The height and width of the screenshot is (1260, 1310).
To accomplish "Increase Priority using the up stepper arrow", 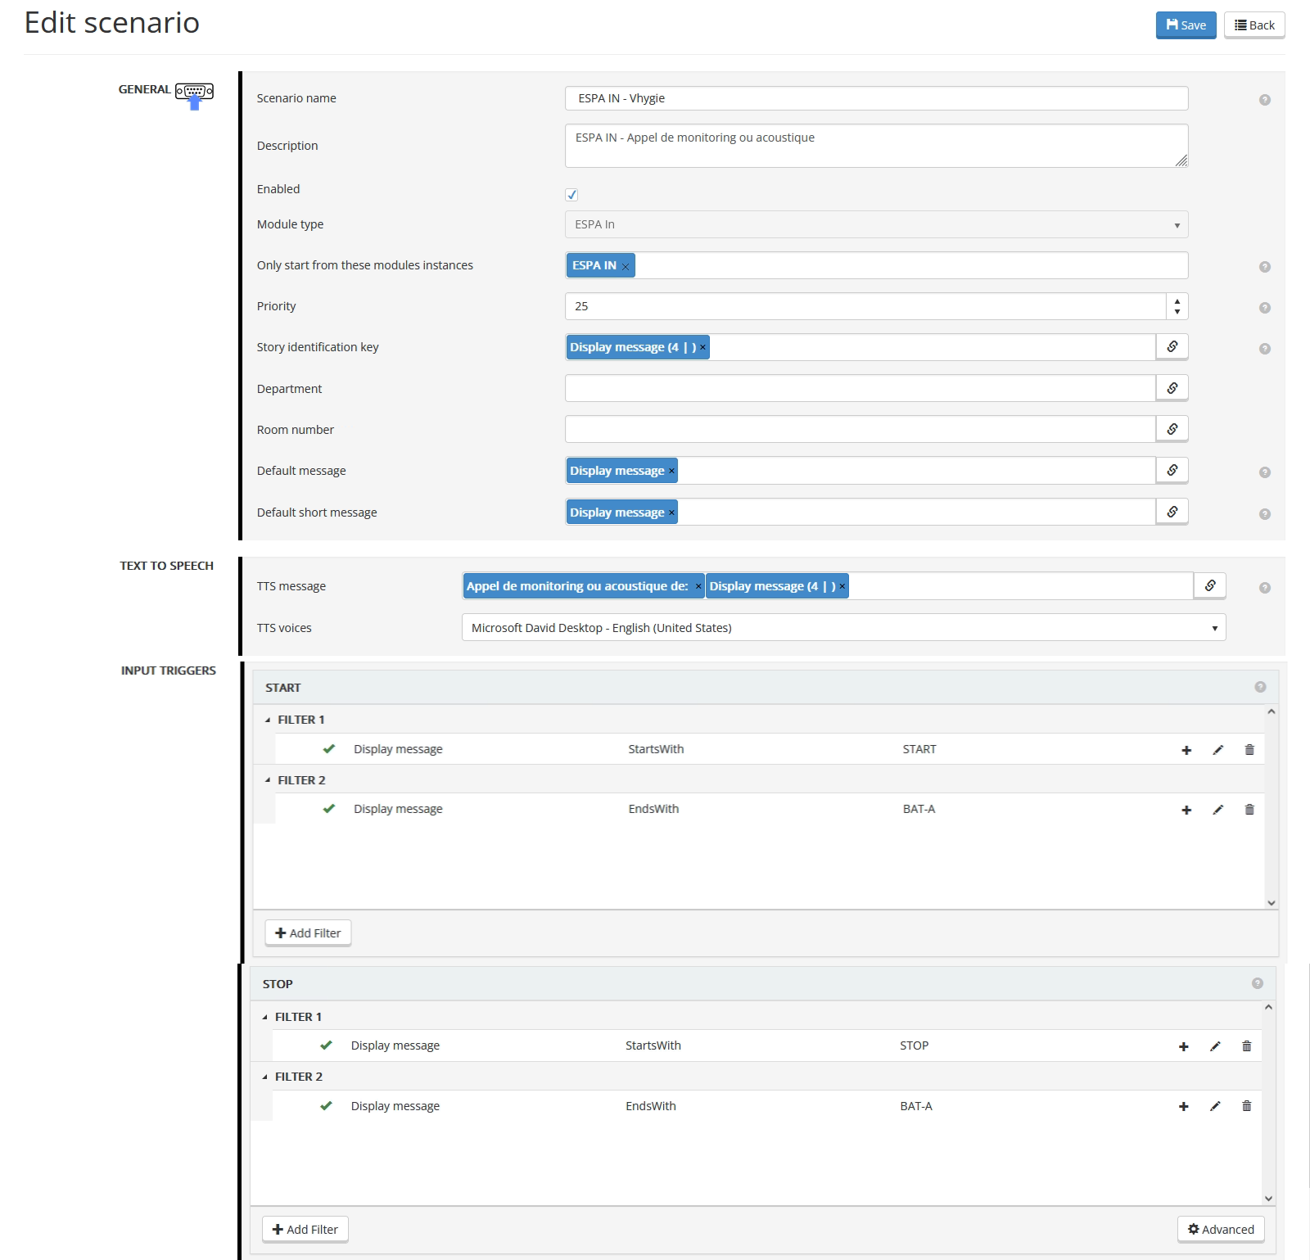I will point(1176,301).
